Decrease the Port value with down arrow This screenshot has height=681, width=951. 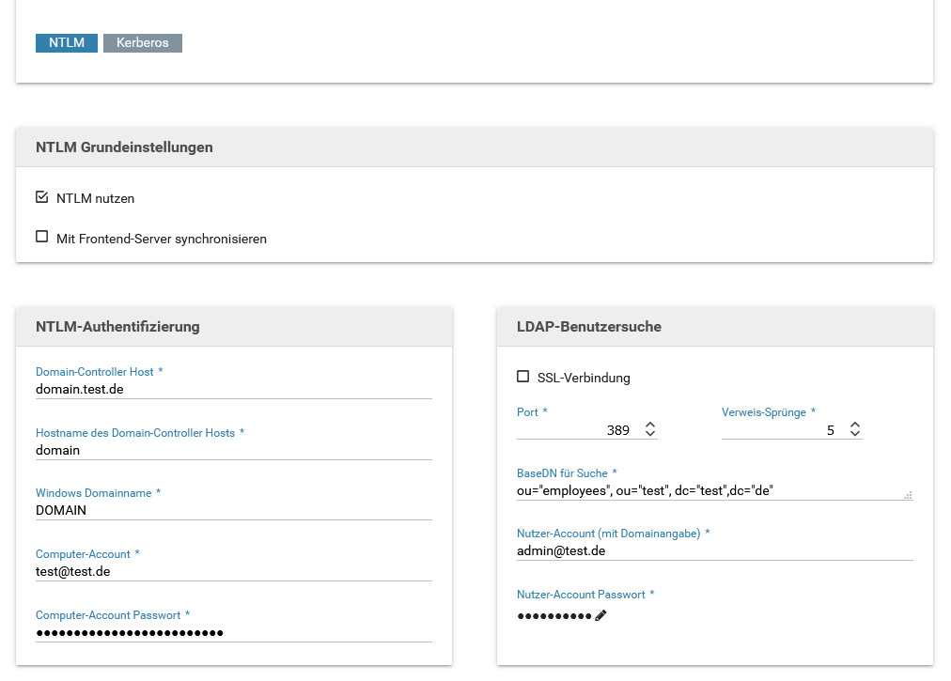[649, 435]
